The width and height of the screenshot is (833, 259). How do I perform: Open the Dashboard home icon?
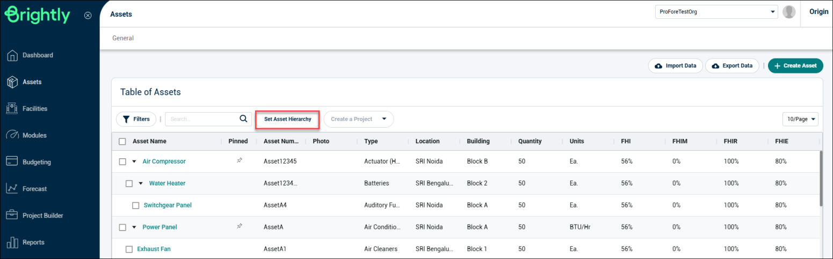[12, 55]
